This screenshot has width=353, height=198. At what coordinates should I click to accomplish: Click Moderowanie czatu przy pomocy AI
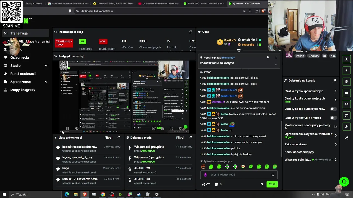(x=307, y=127)
